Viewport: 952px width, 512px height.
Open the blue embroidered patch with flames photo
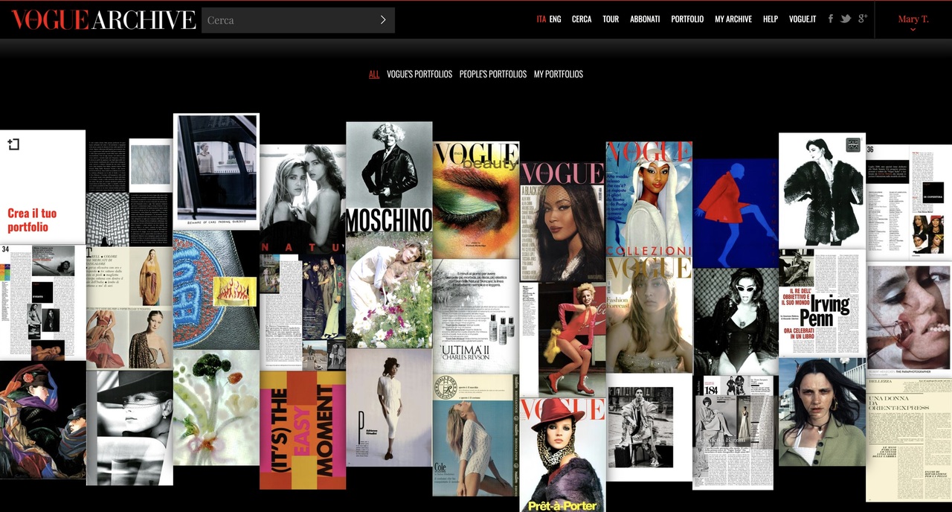click(x=216, y=290)
